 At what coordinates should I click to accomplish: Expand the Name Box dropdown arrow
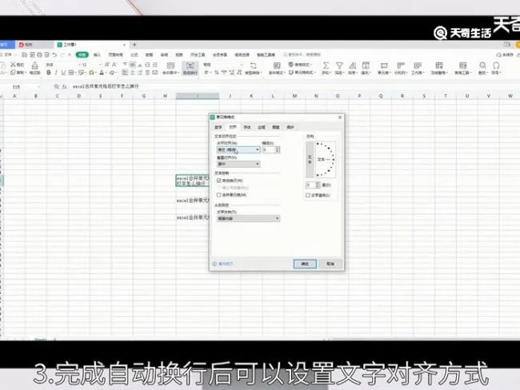click(x=39, y=87)
